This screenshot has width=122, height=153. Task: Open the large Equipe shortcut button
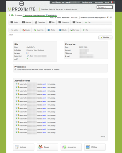48,147
